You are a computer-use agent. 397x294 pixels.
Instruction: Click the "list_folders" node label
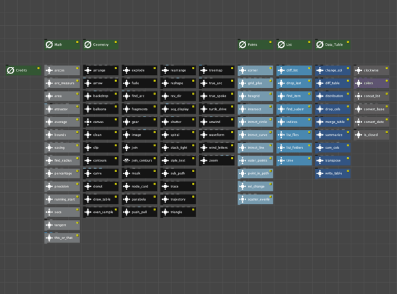coord(294,148)
